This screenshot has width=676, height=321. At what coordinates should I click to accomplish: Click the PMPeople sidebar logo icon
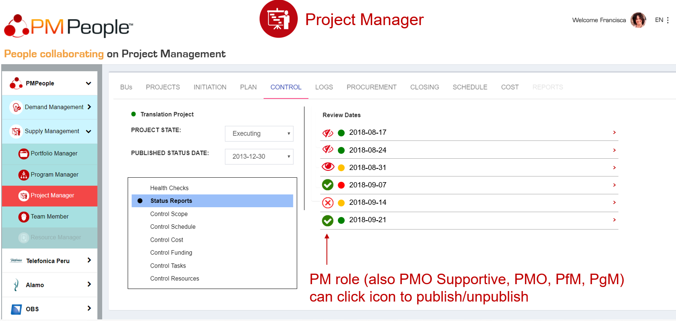16,83
